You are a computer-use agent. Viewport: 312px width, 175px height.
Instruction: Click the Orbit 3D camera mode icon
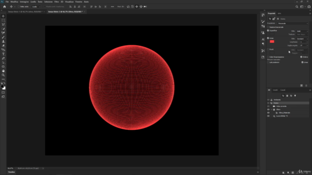pyautogui.click(x=128, y=6)
